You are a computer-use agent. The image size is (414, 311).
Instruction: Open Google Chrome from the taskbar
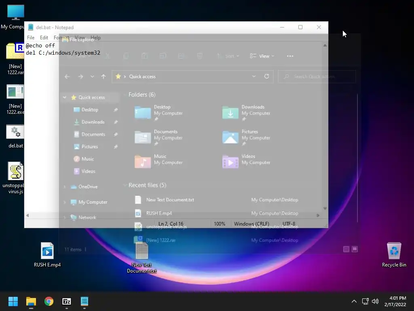49,301
